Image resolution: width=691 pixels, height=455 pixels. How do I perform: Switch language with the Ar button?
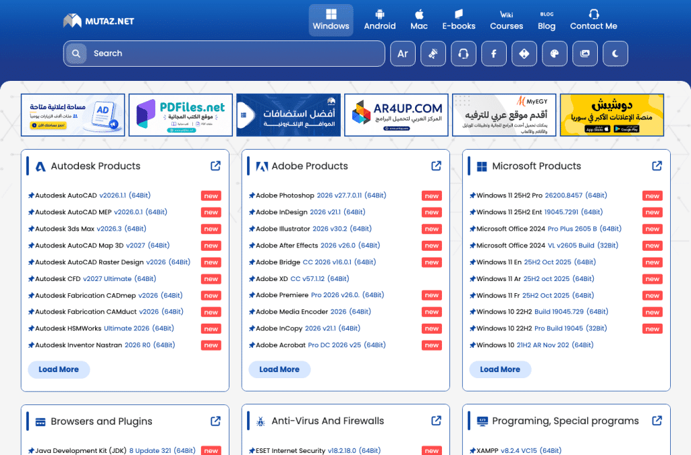point(403,54)
